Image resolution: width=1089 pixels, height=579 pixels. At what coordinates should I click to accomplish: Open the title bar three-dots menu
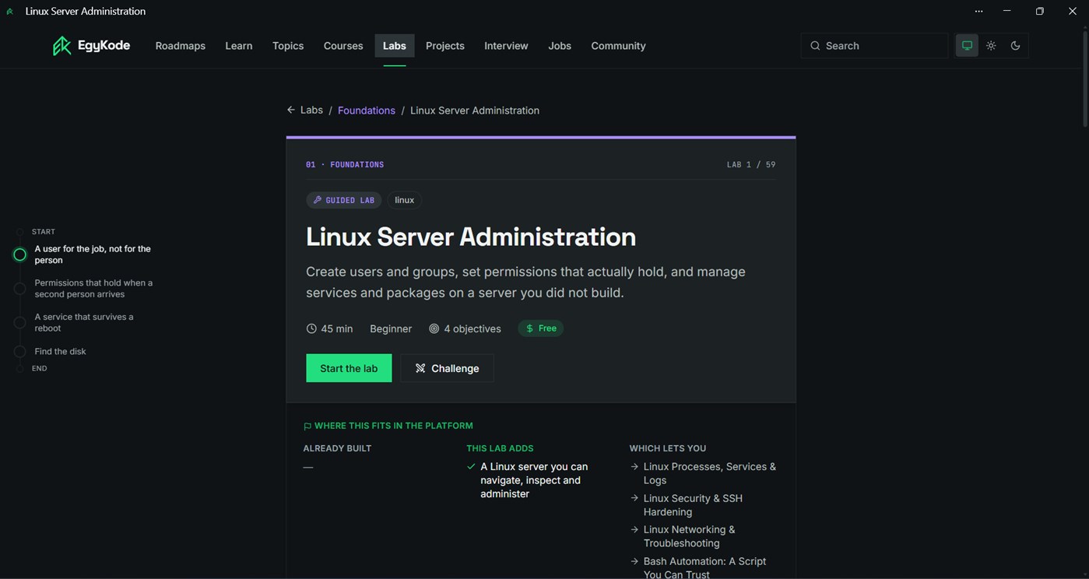(x=978, y=11)
